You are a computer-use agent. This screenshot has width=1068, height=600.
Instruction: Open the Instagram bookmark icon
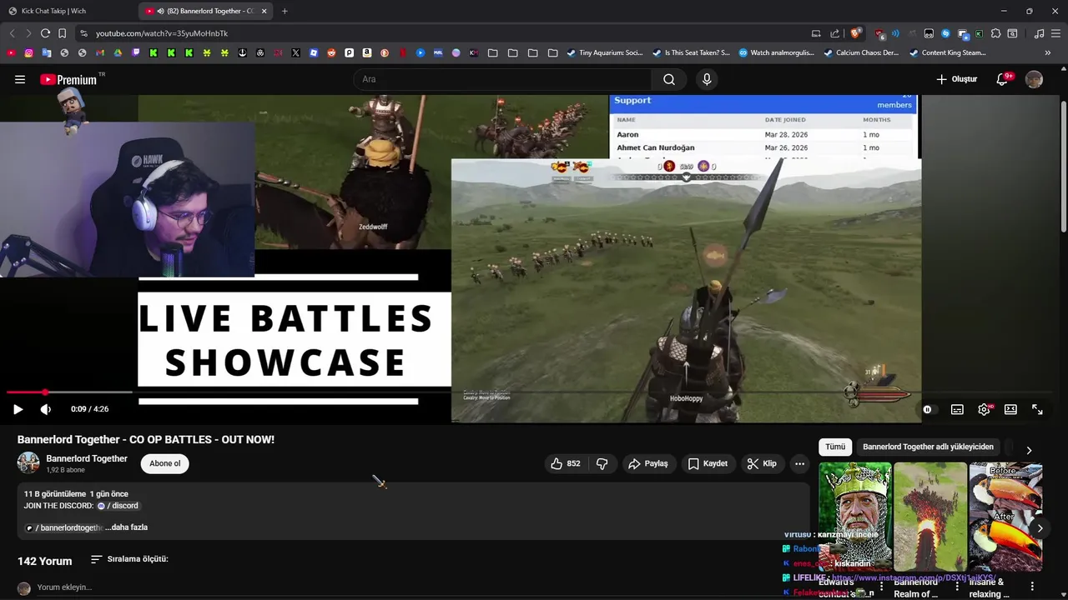pyautogui.click(x=28, y=52)
